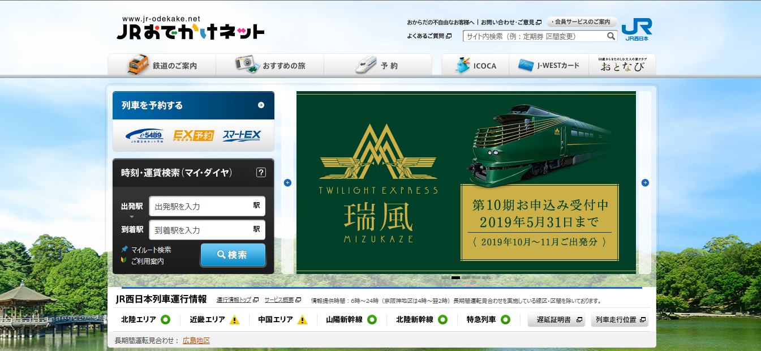
Task: Click the camera icon for おすすめの旅
Action: pyautogui.click(x=247, y=65)
